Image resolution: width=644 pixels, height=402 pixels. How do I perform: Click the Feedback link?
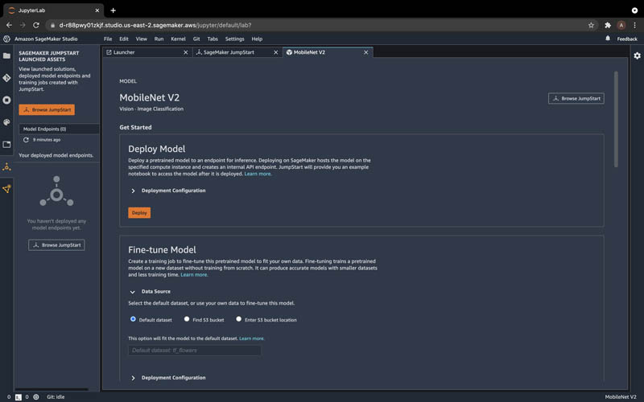tap(627, 39)
